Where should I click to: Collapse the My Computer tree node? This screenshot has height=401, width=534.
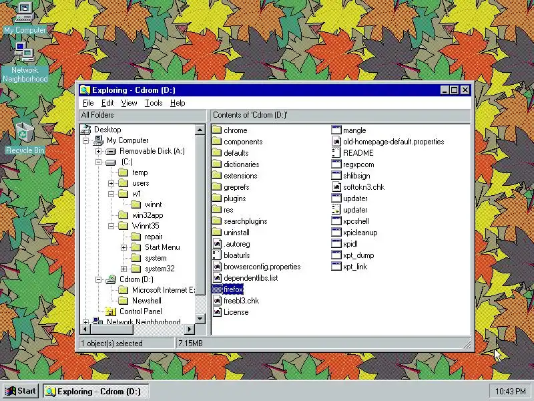[x=86, y=140]
